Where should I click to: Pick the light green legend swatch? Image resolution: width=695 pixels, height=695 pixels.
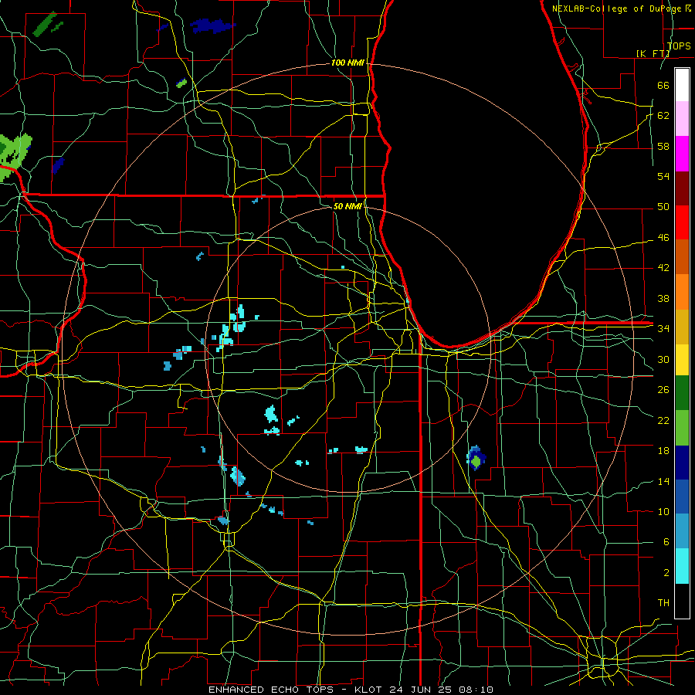682,428
